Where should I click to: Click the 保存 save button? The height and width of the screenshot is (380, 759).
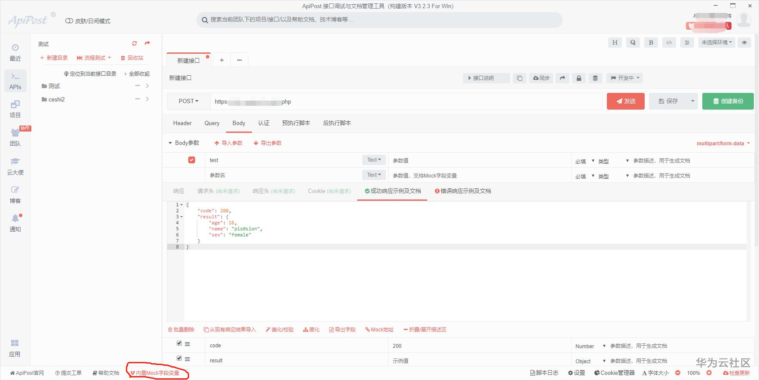(668, 101)
